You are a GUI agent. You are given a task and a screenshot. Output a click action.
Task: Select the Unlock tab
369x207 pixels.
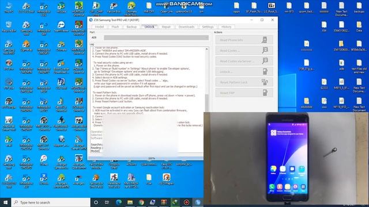[149, 27]
